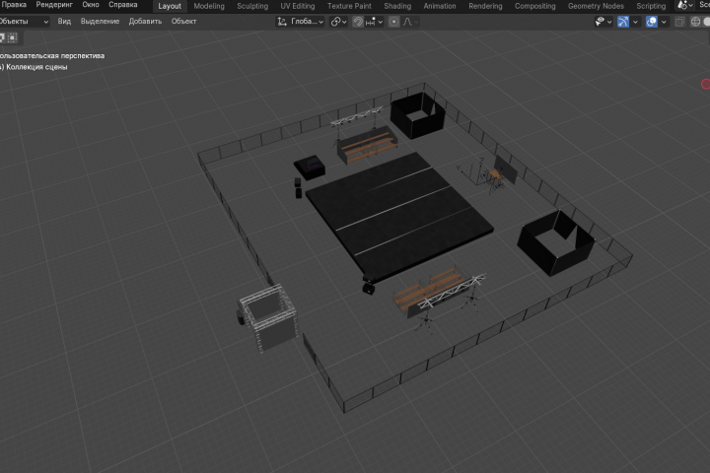Open the Глоба... transform orientation dropdown
710x473 pixels.
tap(300, 22)
